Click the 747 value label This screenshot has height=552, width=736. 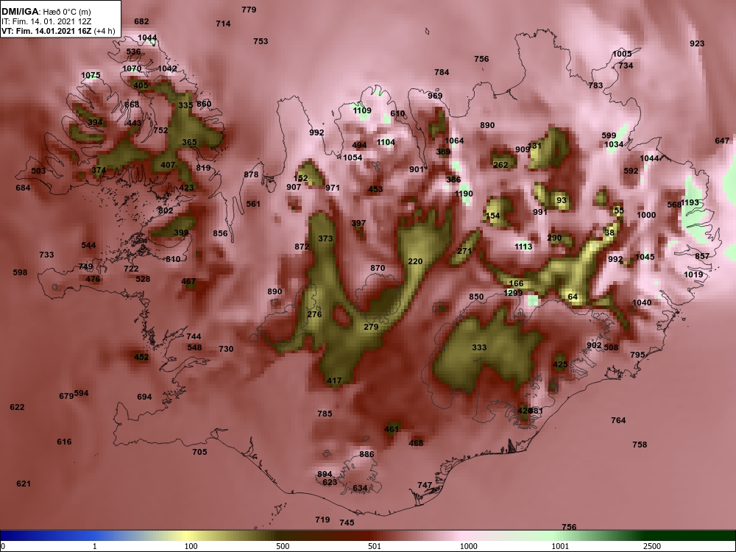425,485
